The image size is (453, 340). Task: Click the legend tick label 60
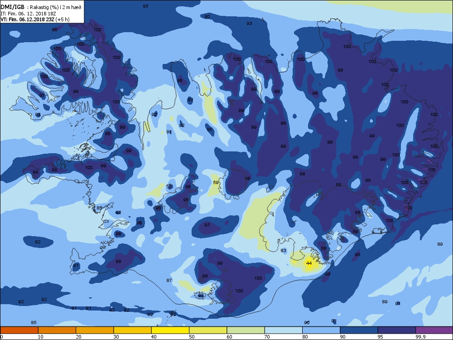point(229,337)
